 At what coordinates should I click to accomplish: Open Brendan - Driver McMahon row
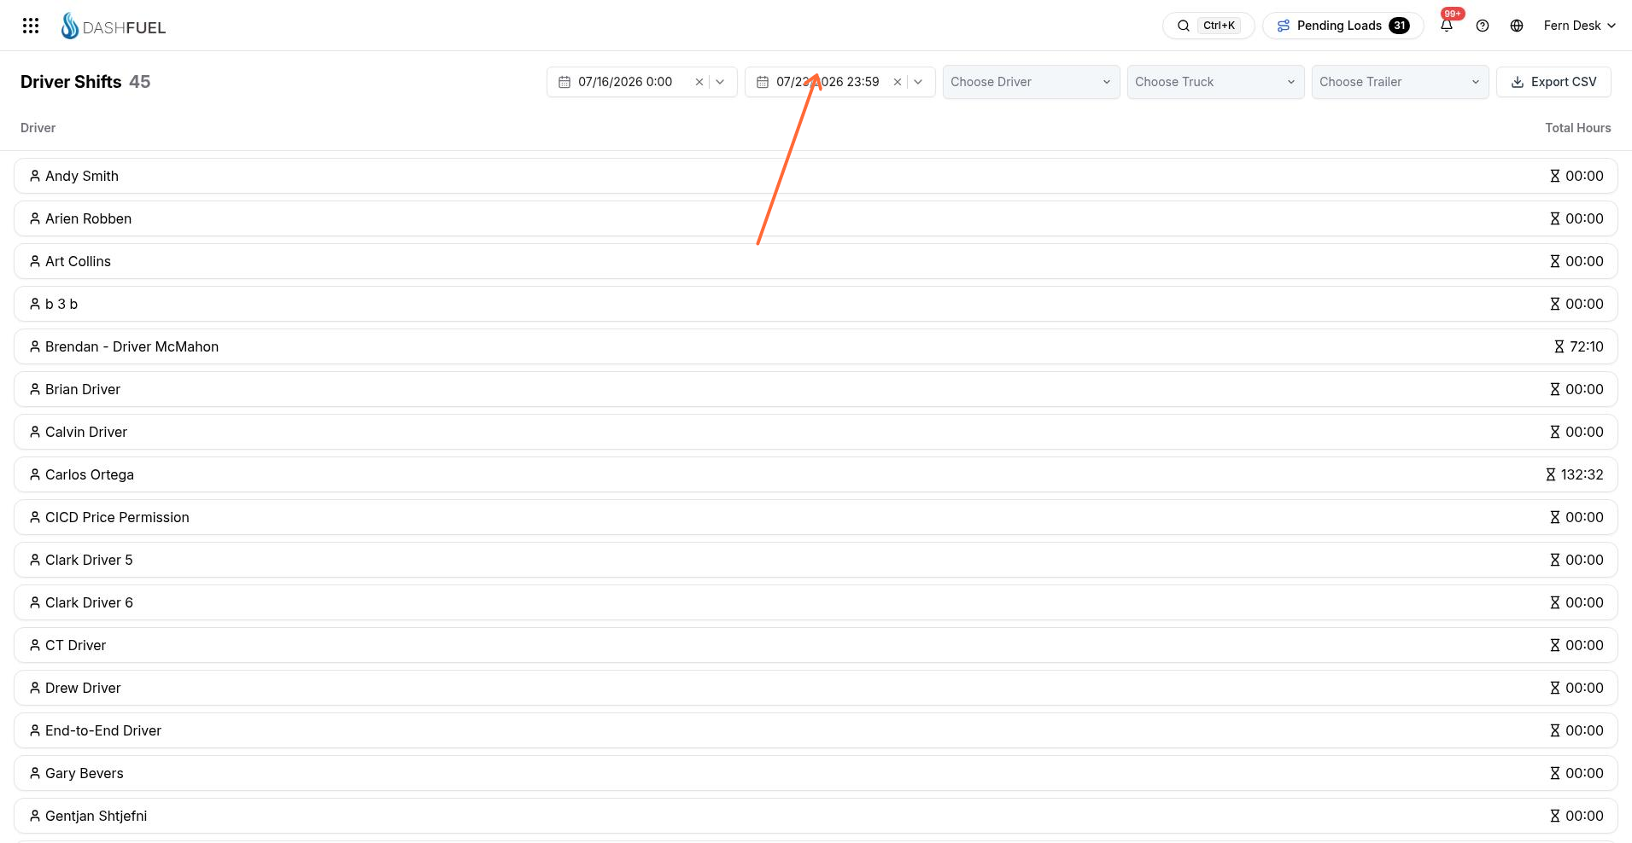816,346
